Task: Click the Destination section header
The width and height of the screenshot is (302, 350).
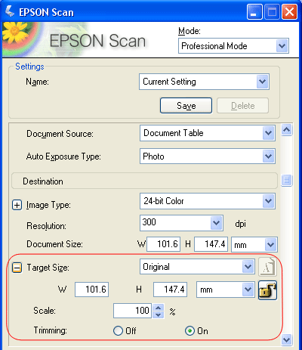Action: click(144, 181)
